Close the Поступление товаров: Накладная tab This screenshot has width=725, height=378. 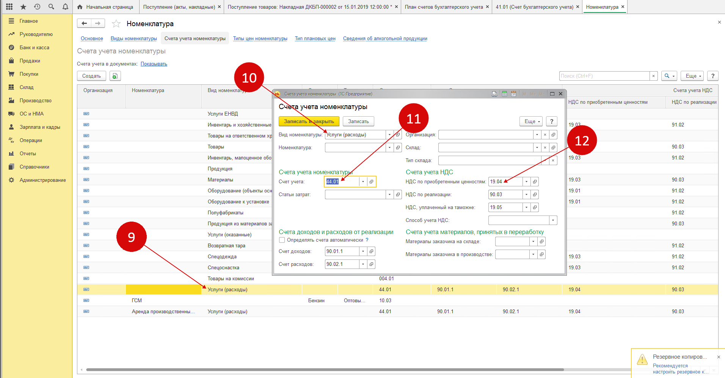tap(396, 7)
